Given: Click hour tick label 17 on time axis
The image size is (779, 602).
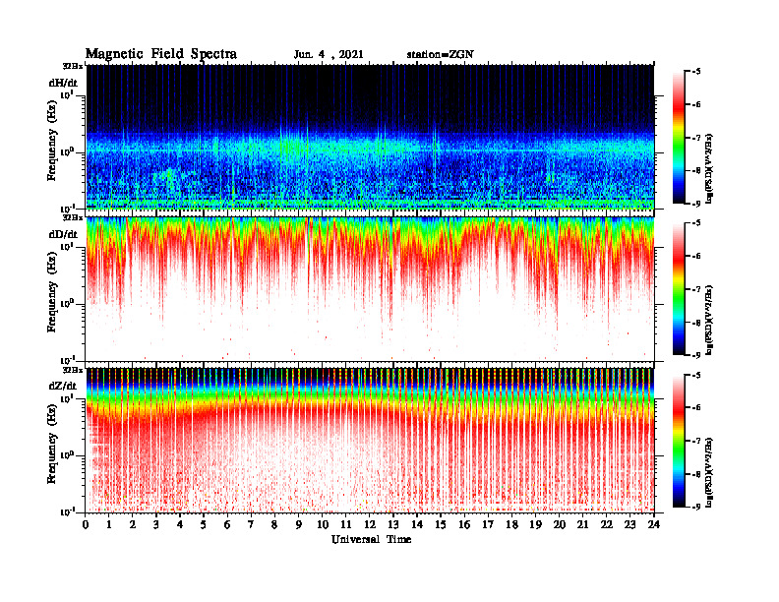Looking at the screenshot, I should (x=489, y=524).
